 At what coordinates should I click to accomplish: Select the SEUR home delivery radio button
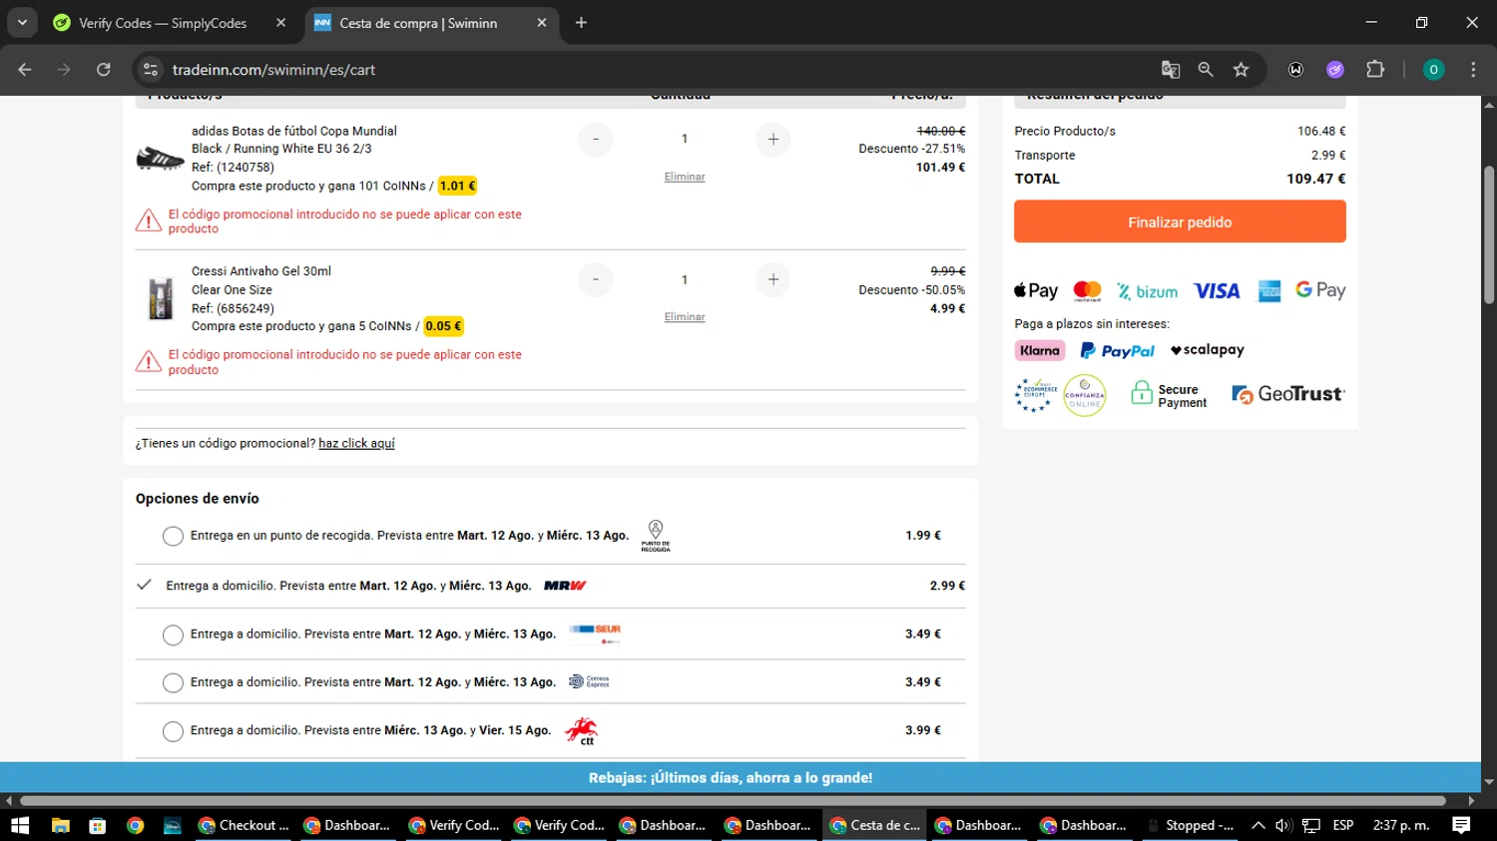173,634
